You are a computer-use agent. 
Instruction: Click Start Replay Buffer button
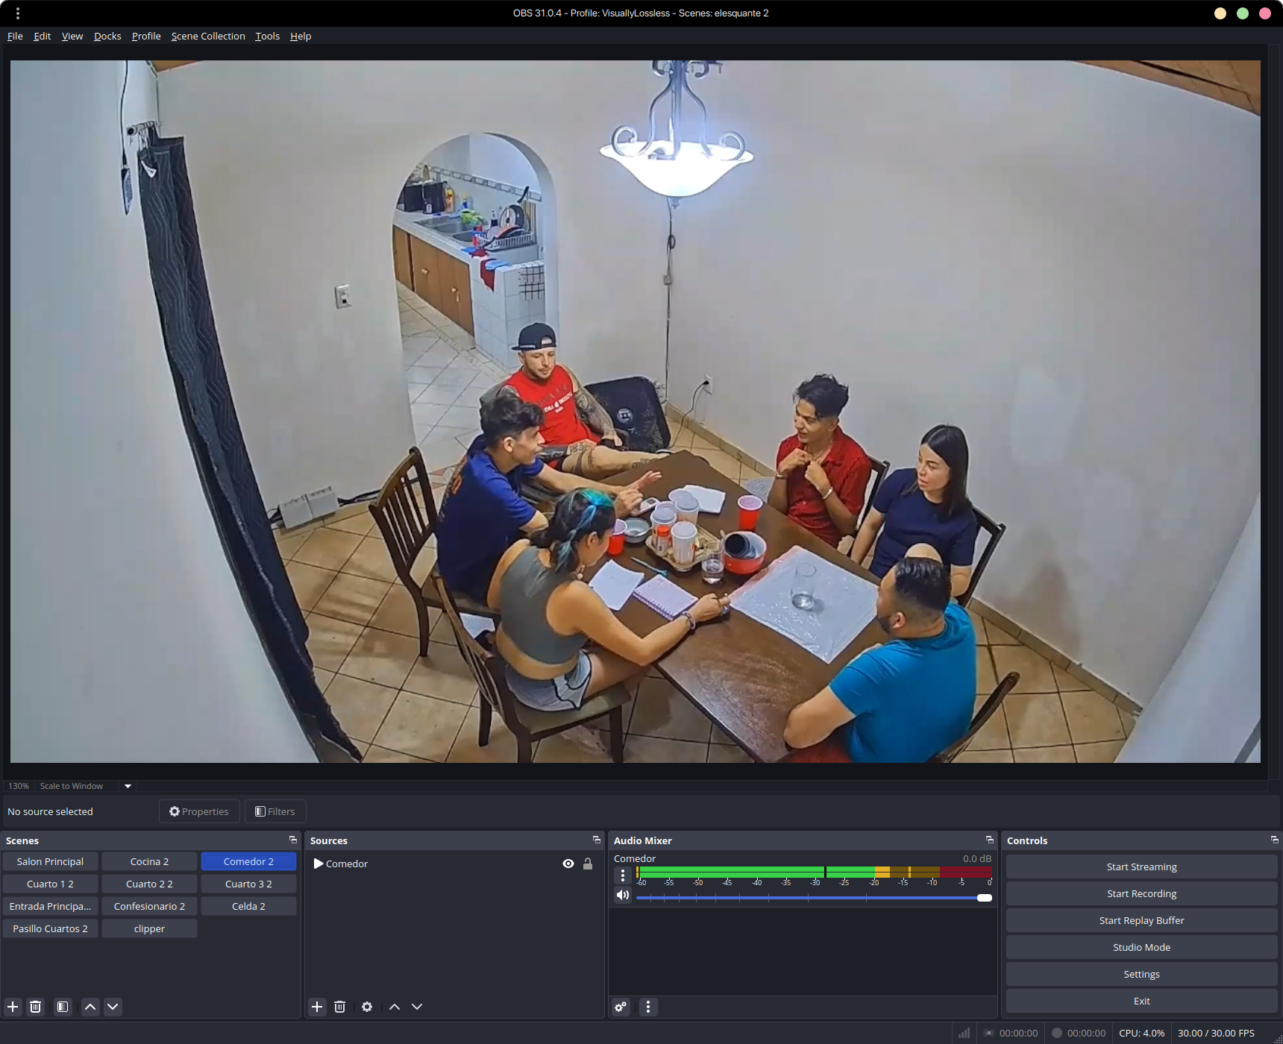coord(1141,920)
